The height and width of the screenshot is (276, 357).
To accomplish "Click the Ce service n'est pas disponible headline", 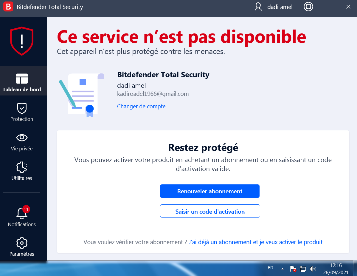I will (x=181, y=37).
